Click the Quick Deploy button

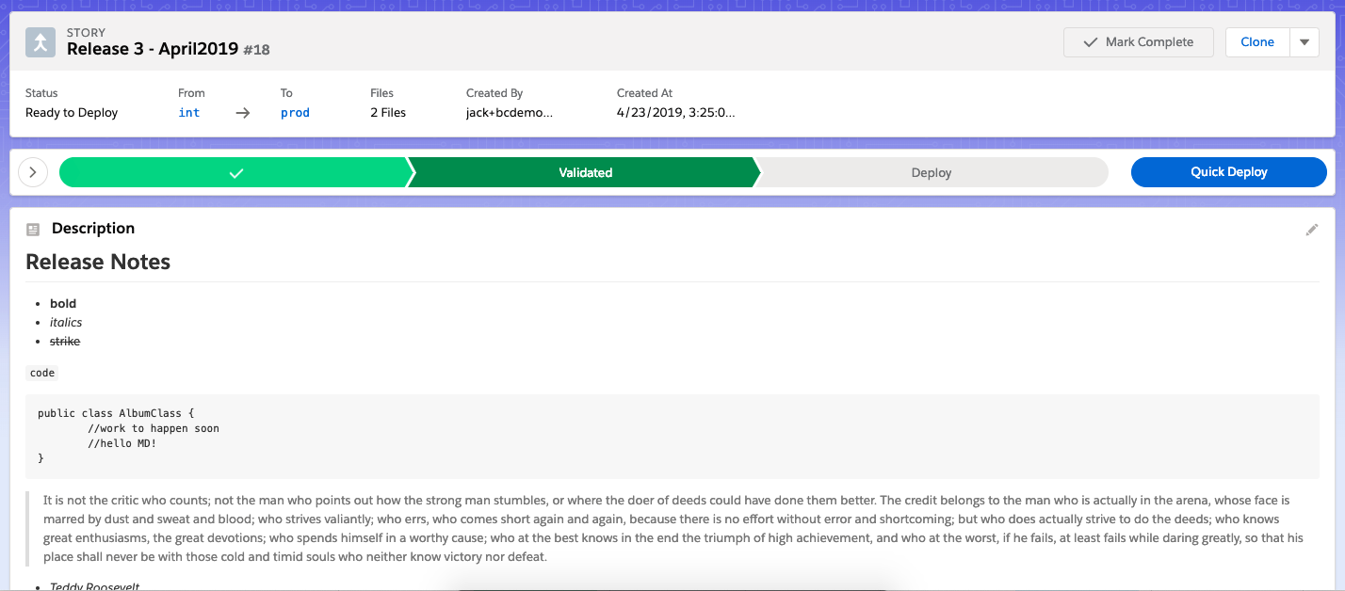tap(1228, 172)
